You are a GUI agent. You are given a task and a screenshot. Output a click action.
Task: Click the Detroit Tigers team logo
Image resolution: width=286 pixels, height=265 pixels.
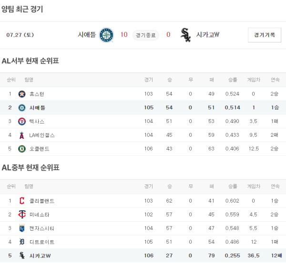pyautogui.click(x=21, y=242)
